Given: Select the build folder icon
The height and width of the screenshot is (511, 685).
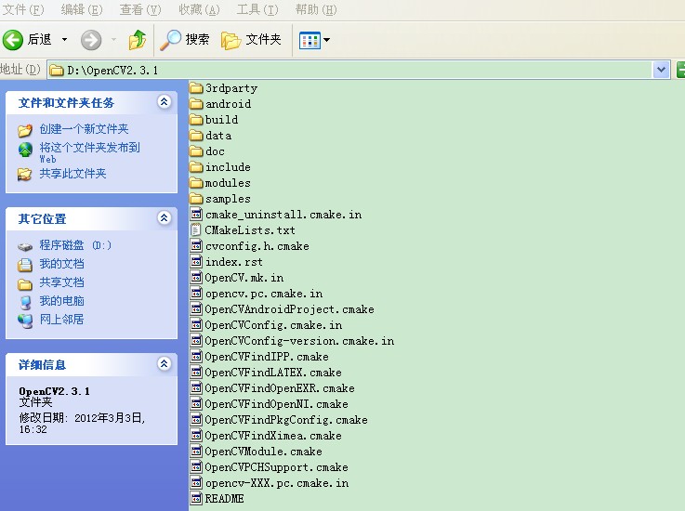Looking at the screenshot, I should [197, 120].
